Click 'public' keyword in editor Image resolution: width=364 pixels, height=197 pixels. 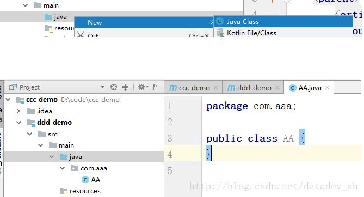[224, 139]
